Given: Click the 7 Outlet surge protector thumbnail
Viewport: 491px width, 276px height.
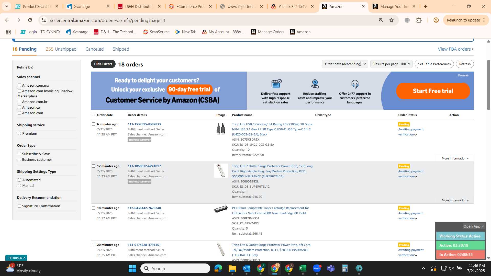Looking at the screenshot, I should coord(221,170).
